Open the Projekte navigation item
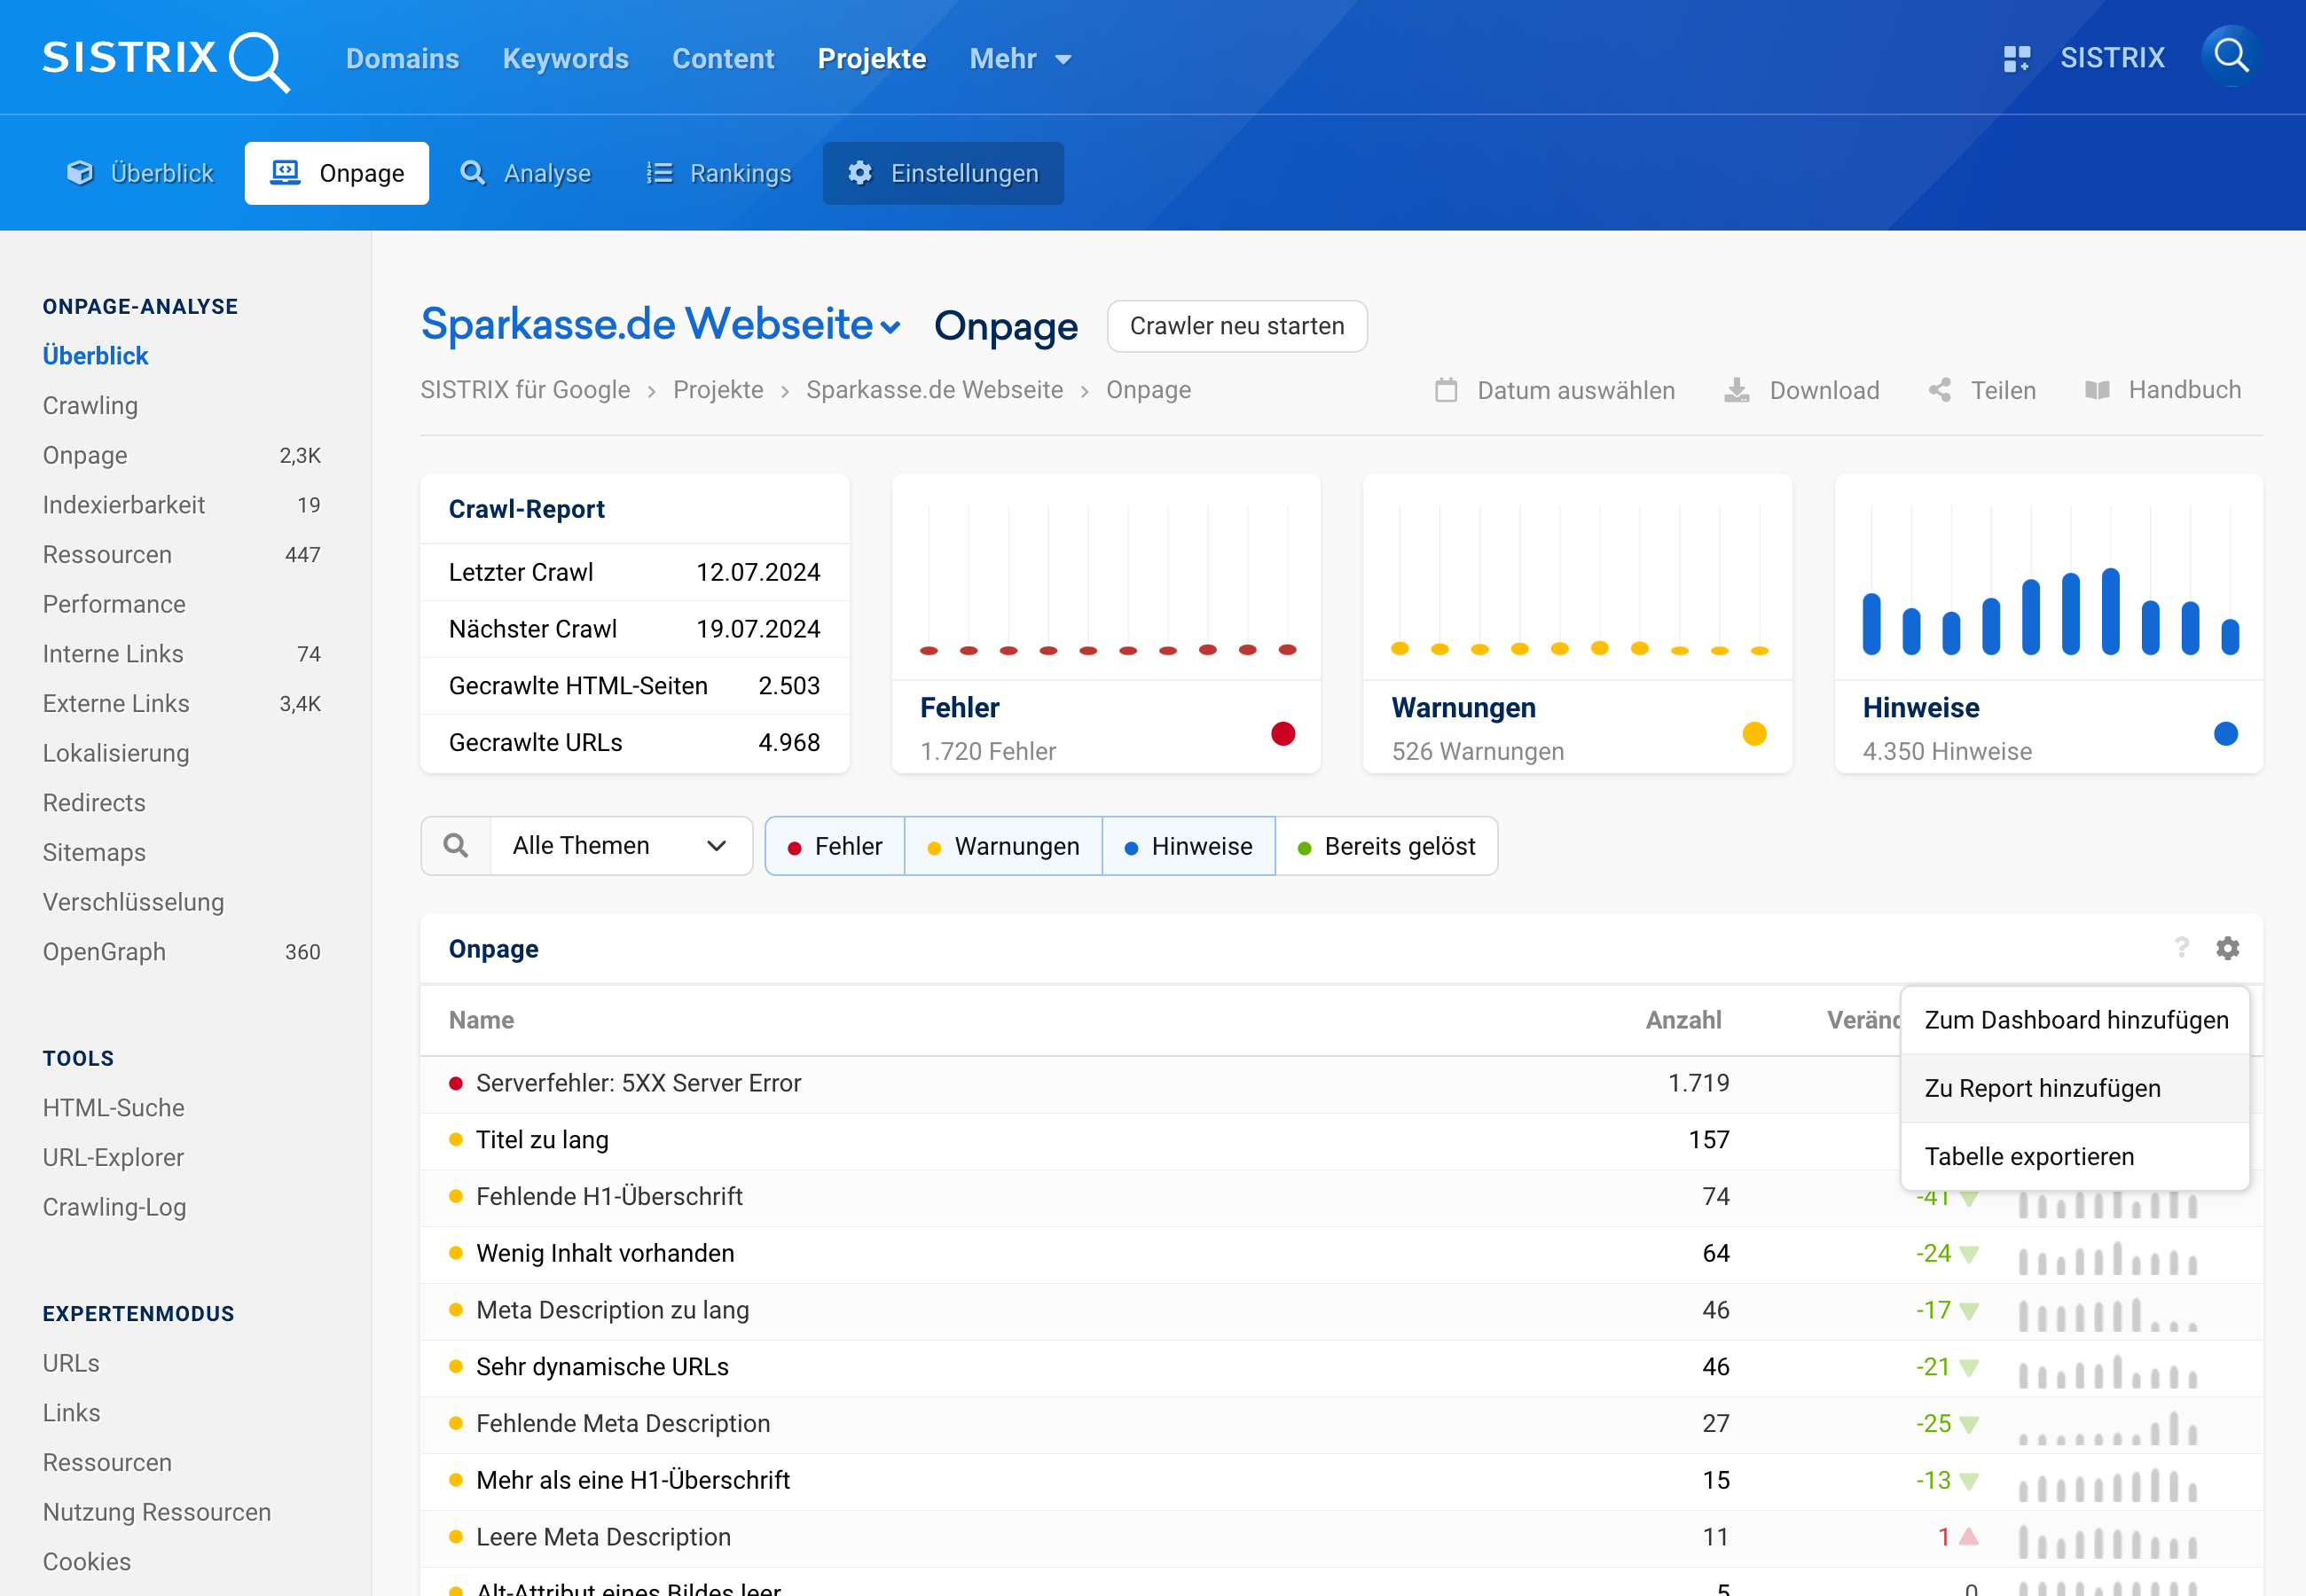Screen dimensions: 2306x1596 click(871, 59)
